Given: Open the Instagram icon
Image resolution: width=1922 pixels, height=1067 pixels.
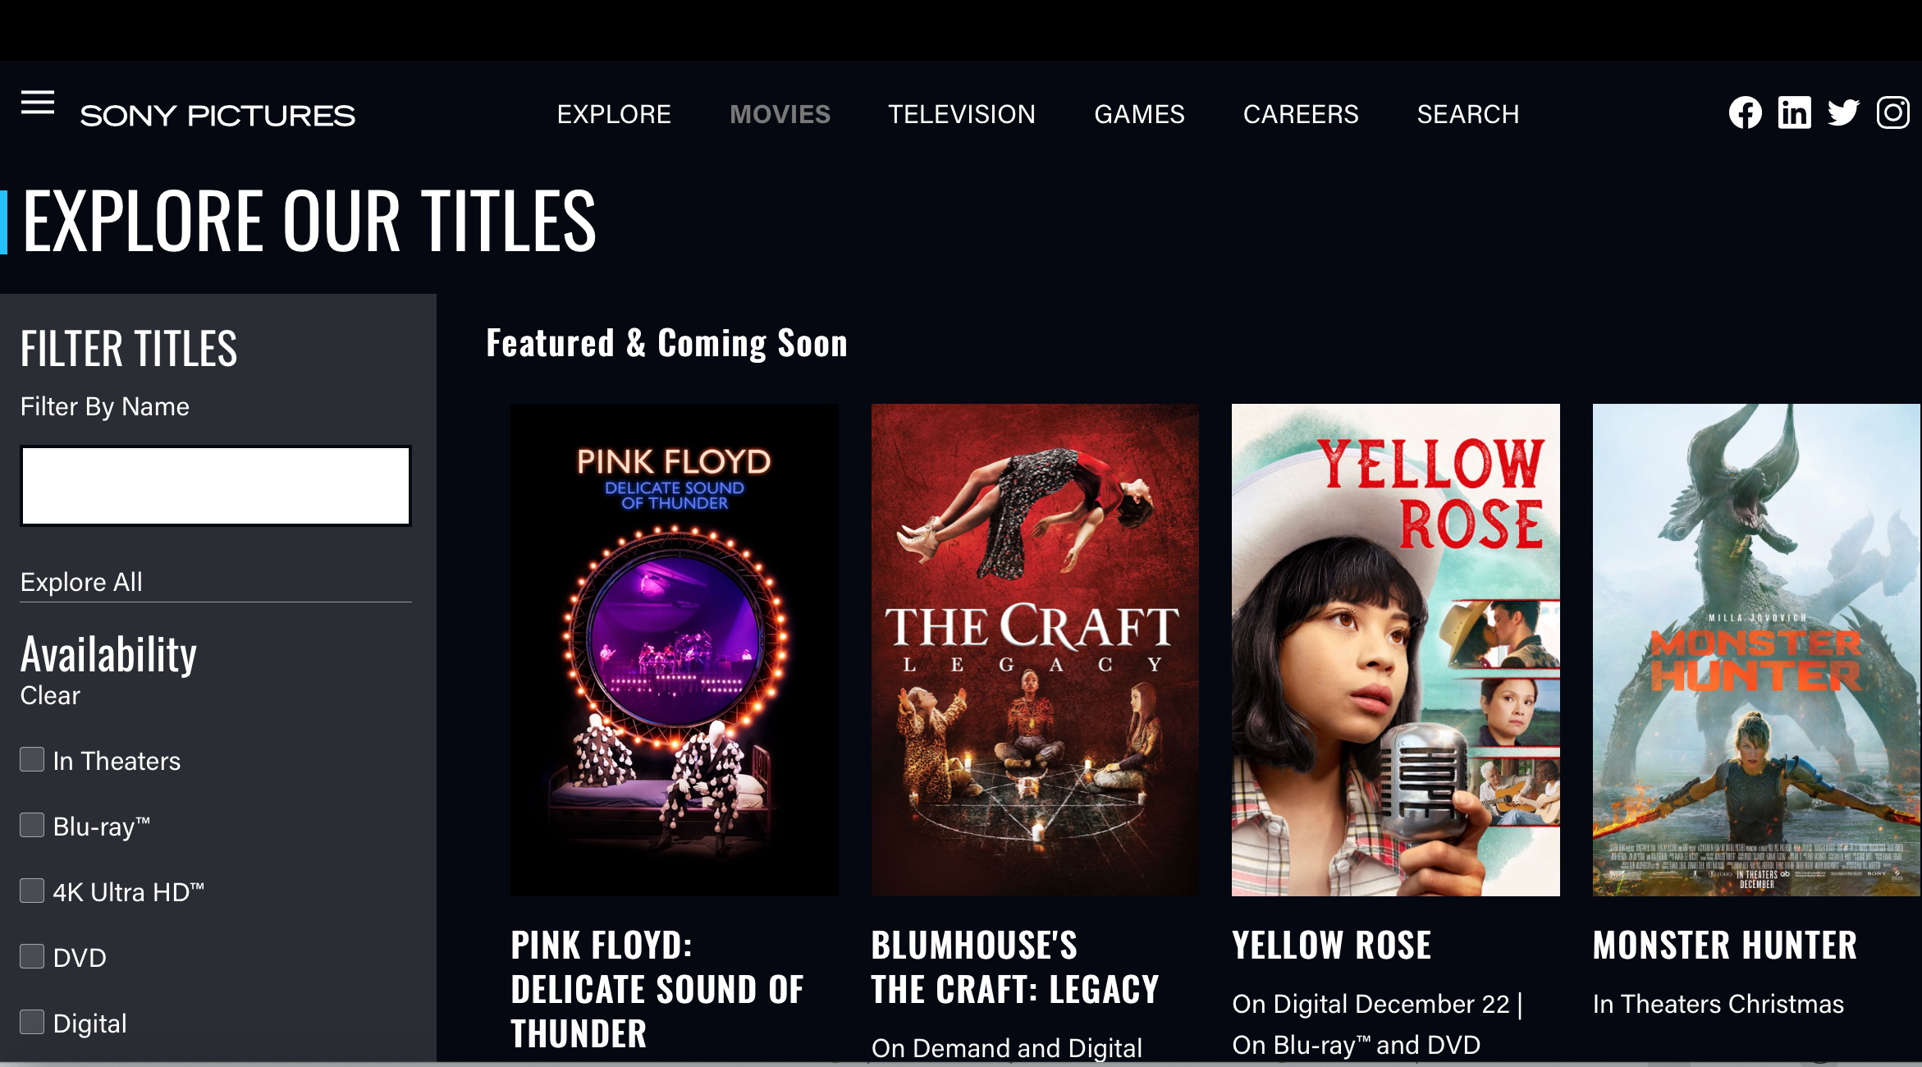Looking at the screenshot, I should 1892,112.
